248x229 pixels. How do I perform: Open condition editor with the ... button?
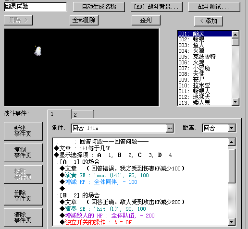tap(170, 128)
